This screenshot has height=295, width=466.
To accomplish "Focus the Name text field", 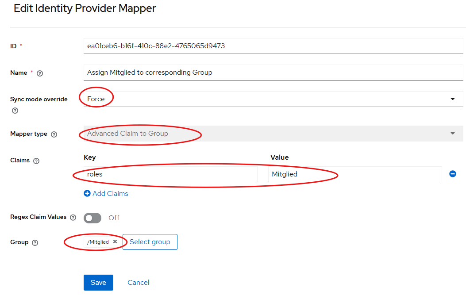I will [273, 73].
